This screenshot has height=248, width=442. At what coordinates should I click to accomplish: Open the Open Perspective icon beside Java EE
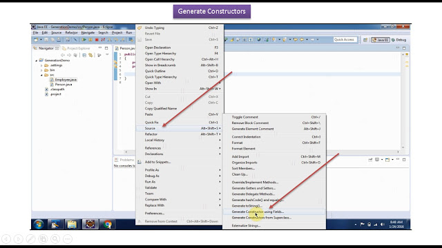pos(365,40)
